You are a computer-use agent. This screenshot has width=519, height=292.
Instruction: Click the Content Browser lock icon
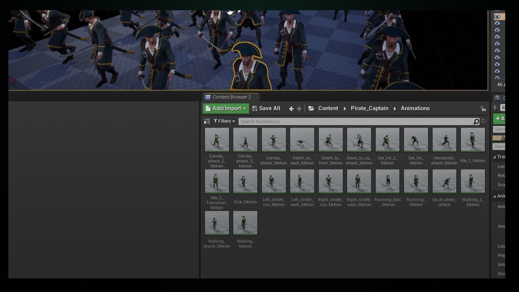tap(483, 109)
